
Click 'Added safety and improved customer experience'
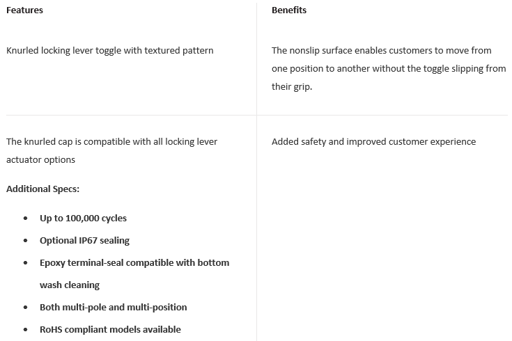(373, 142)
